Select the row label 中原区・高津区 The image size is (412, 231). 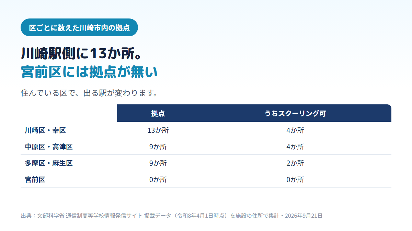point(49,146)
